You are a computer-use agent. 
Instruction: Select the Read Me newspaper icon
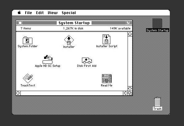pyautogui.click(x=107, y=78)
